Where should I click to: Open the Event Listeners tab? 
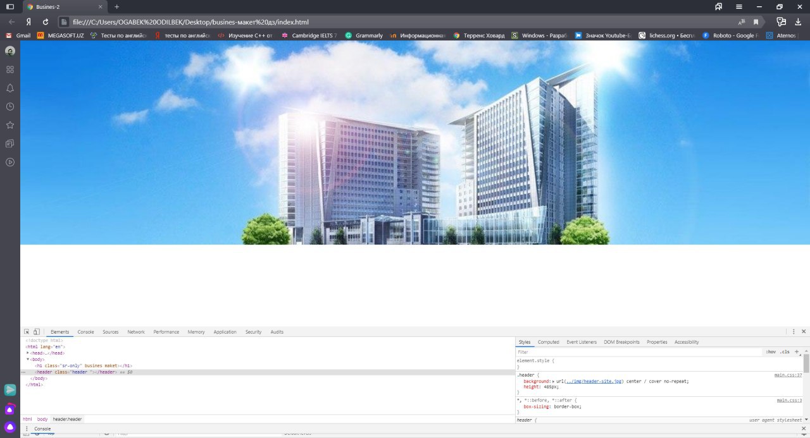pyautogui.click(x=582, y=342)
